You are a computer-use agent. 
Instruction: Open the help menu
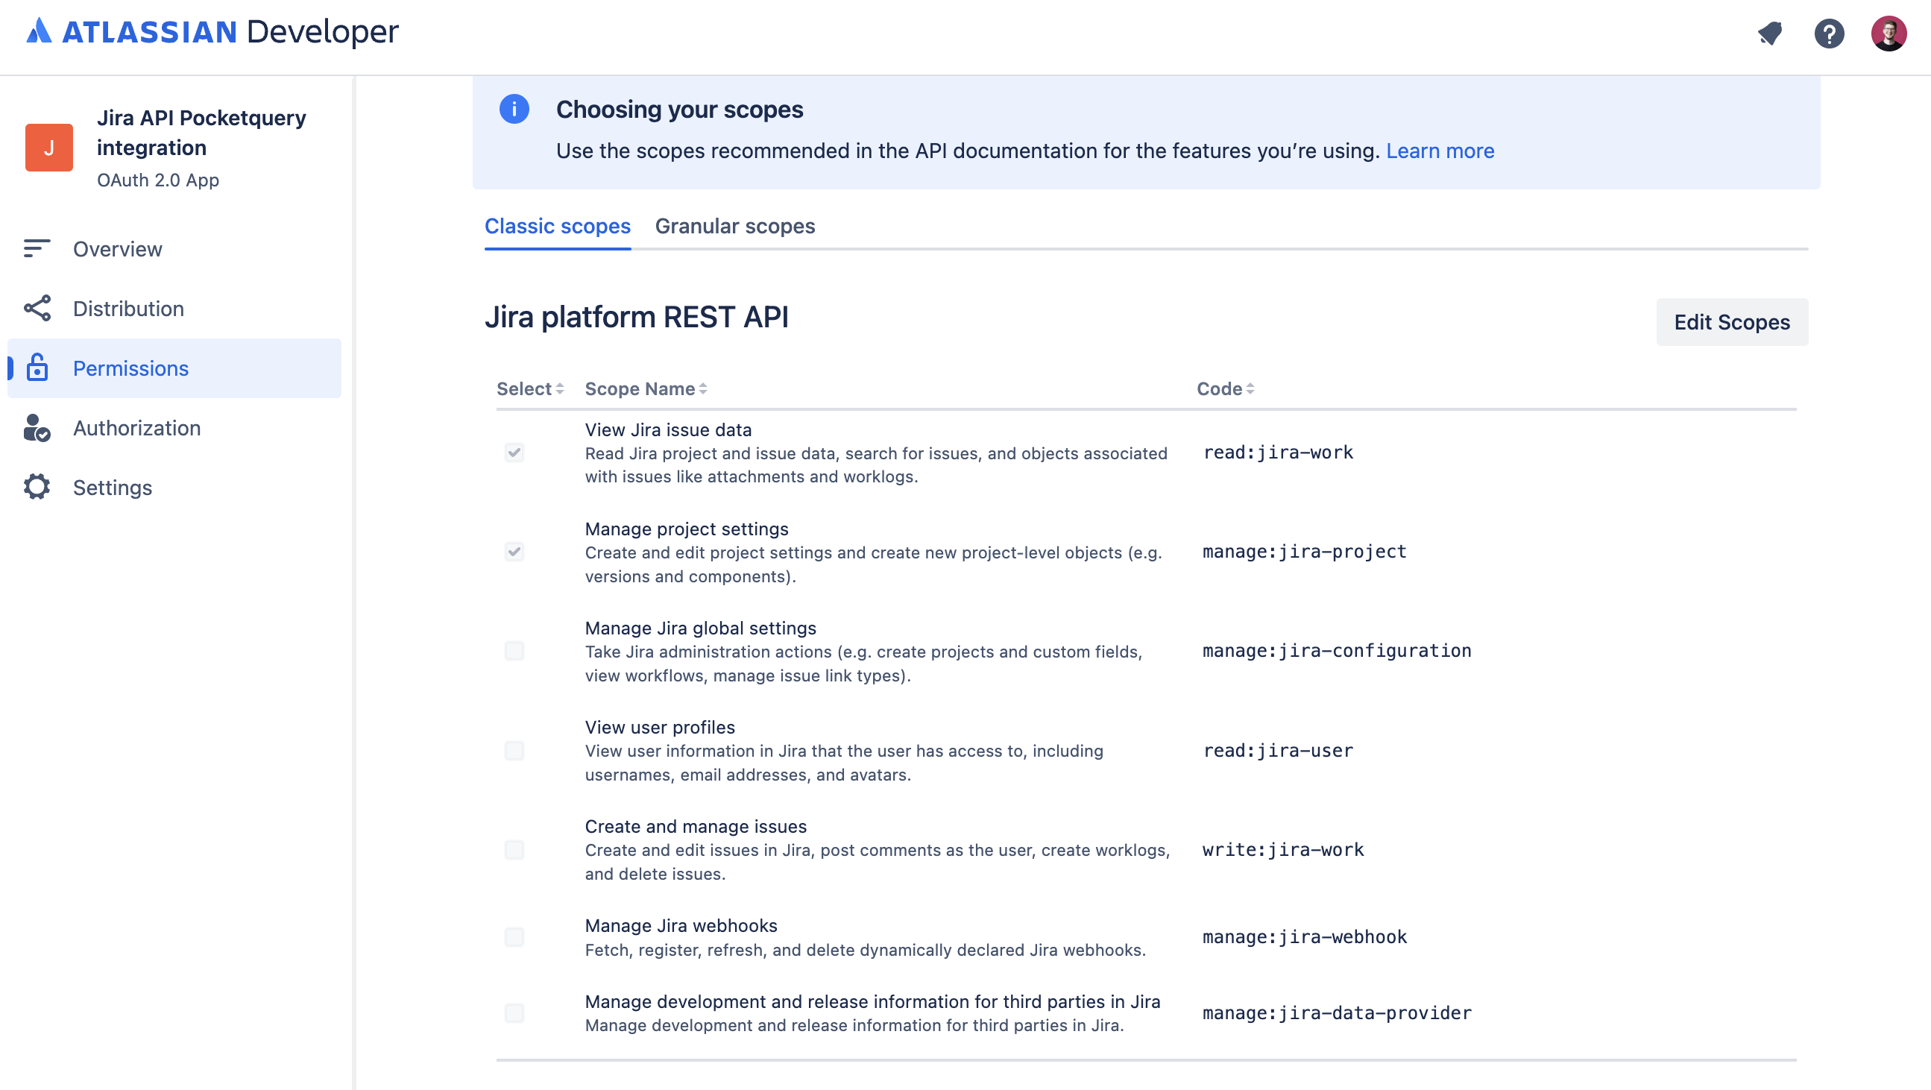tap(1829, 33)
